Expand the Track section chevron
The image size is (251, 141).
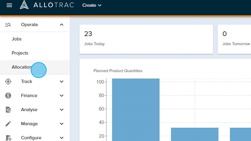(62, 82)
